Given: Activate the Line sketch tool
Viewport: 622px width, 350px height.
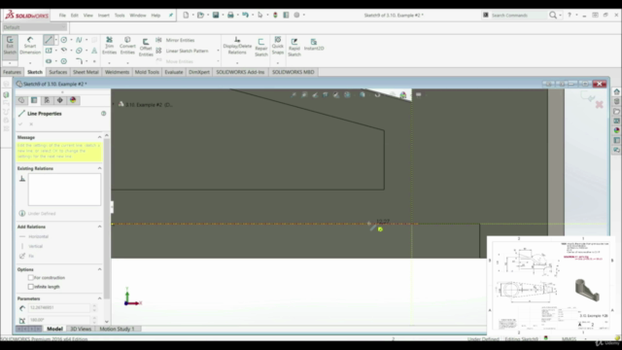Looking at the screenshot, I should click(49, 40).
